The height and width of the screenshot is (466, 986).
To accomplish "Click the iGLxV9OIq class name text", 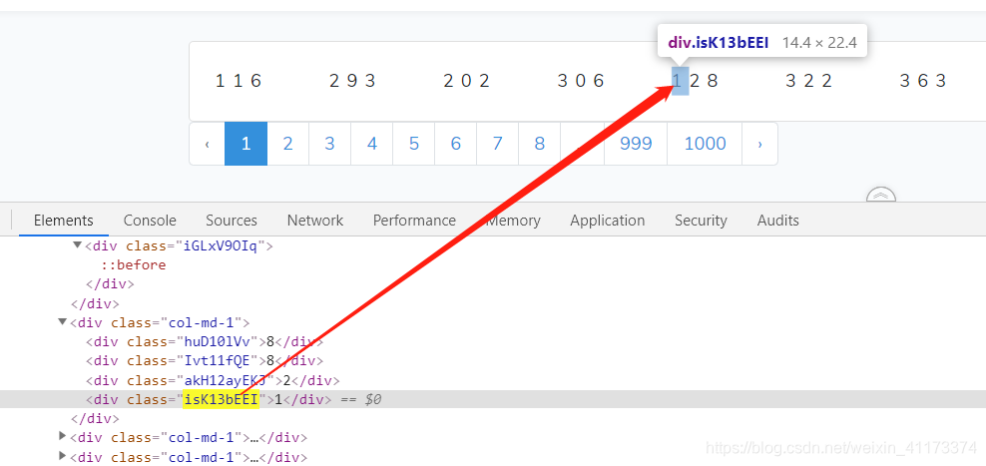I will (x=220, y=245).
